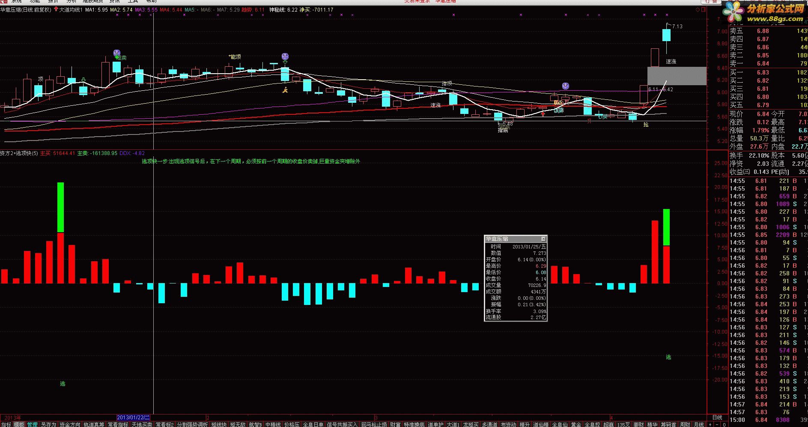808x427 pixels.
Task: Switch to 信号共振买入 tab
Action: (x=342, y=424)
